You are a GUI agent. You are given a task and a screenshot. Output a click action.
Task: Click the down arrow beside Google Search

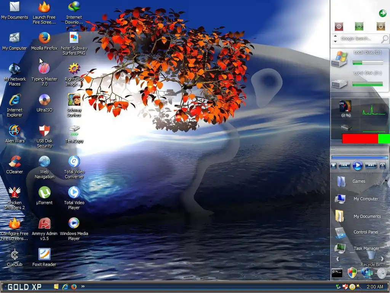[335, 41]
